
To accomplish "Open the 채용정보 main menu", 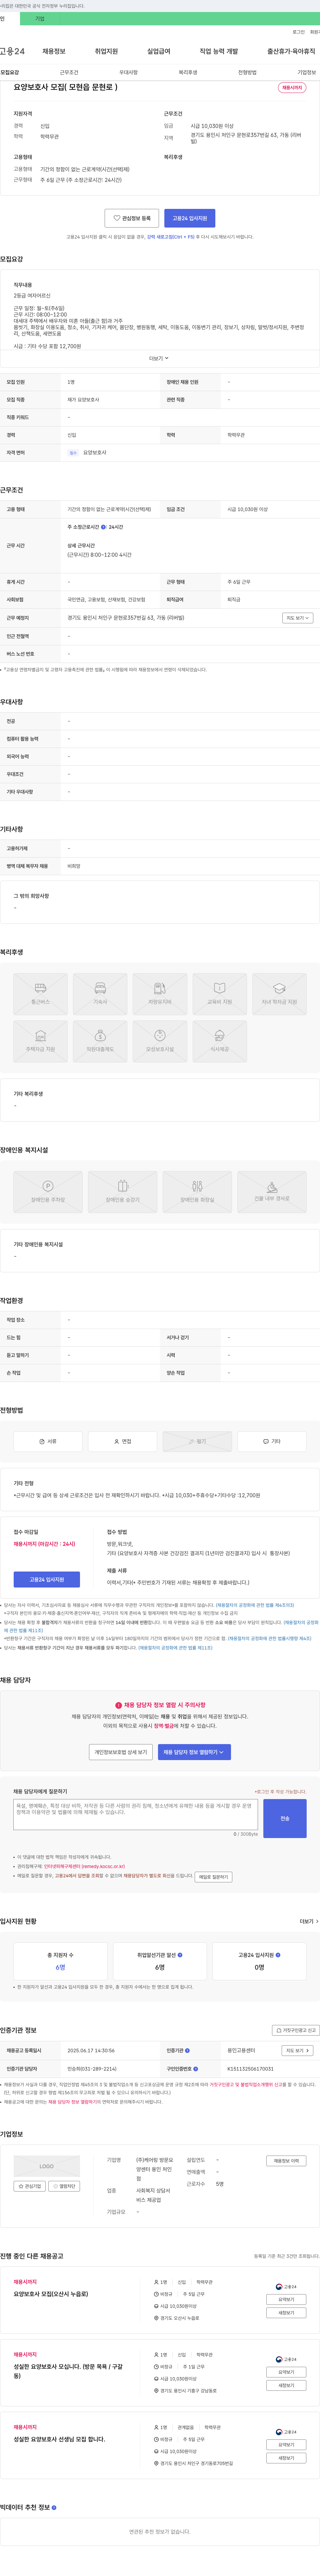I will pos(54,51).
